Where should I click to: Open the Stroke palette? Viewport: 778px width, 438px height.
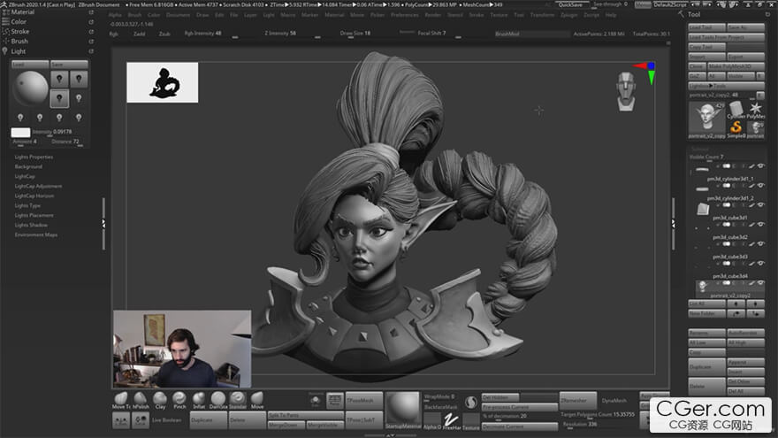click(x=19, y=31)
